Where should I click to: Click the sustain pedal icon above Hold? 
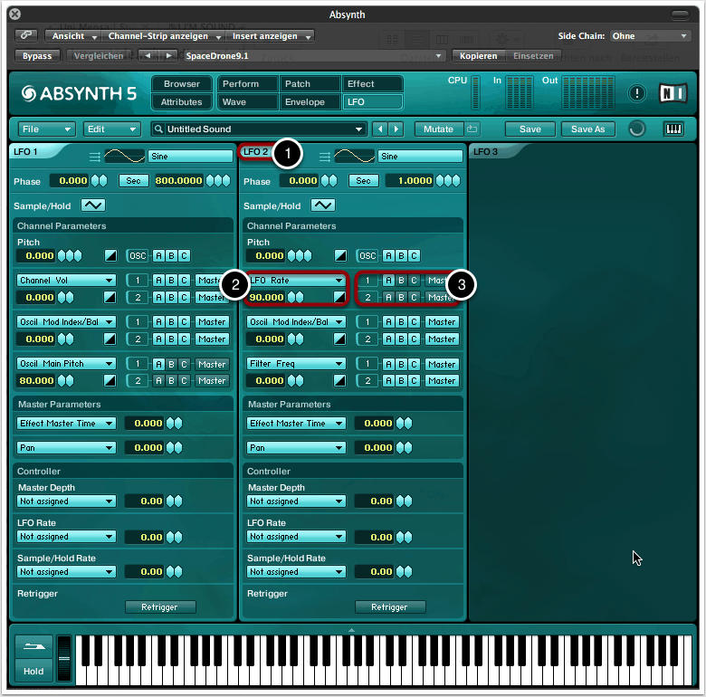(33, 647)
